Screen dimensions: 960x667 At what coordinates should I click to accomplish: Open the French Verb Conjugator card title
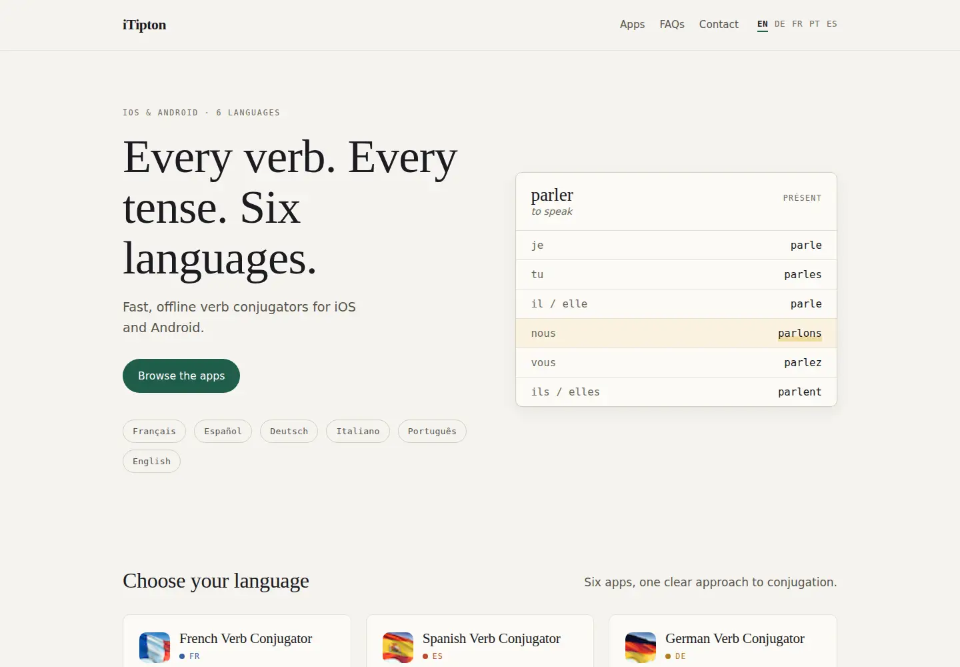click(x=245, y=638)
